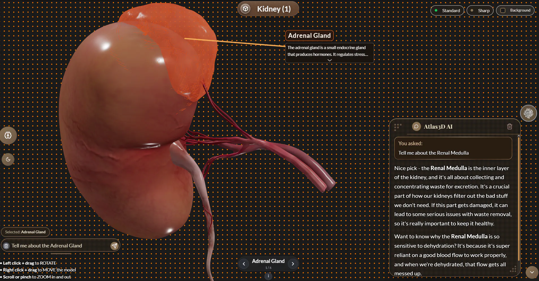Click the Kidney (1) model title
The width and height of the screenshot is (539, 281).
pyautogui.click(x=274, y=9)
